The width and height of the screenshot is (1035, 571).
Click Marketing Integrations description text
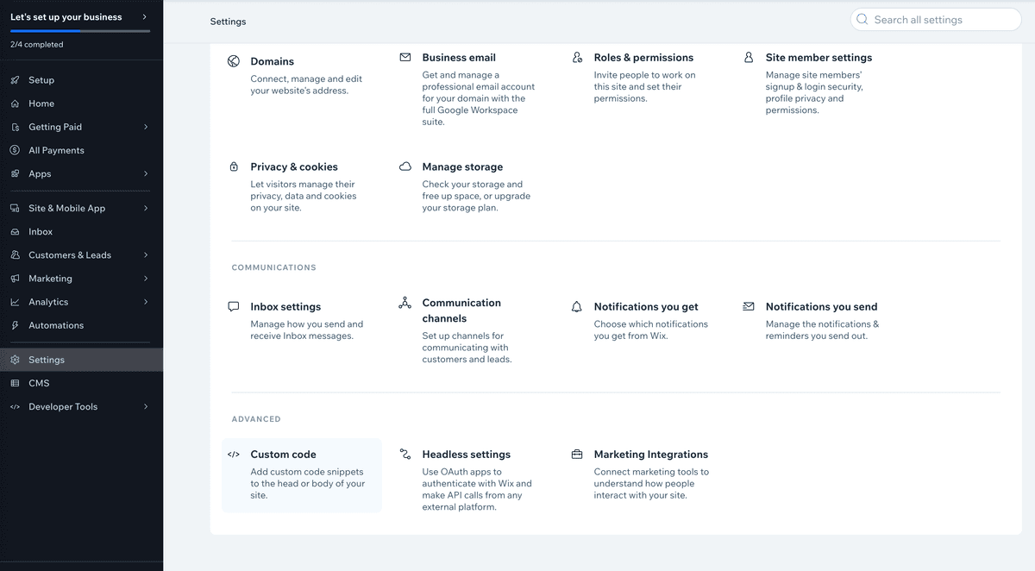[651, 484]
